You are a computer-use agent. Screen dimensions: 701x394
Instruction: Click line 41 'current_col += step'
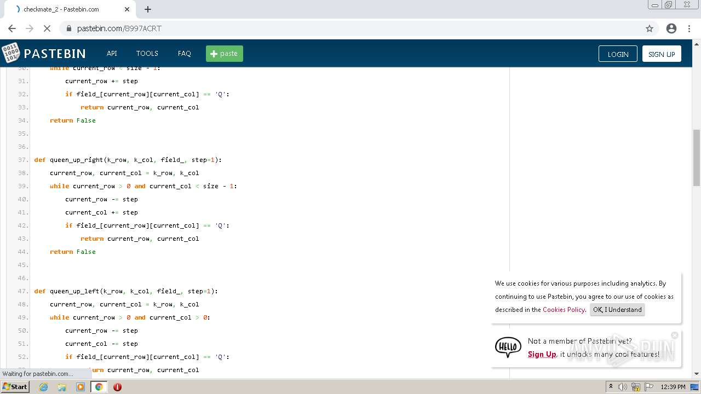point(101,212)
